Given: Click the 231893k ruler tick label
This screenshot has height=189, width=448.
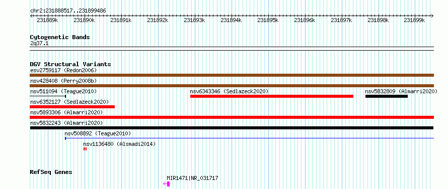Looking at the screenshot, I should (x=195, y=20).
